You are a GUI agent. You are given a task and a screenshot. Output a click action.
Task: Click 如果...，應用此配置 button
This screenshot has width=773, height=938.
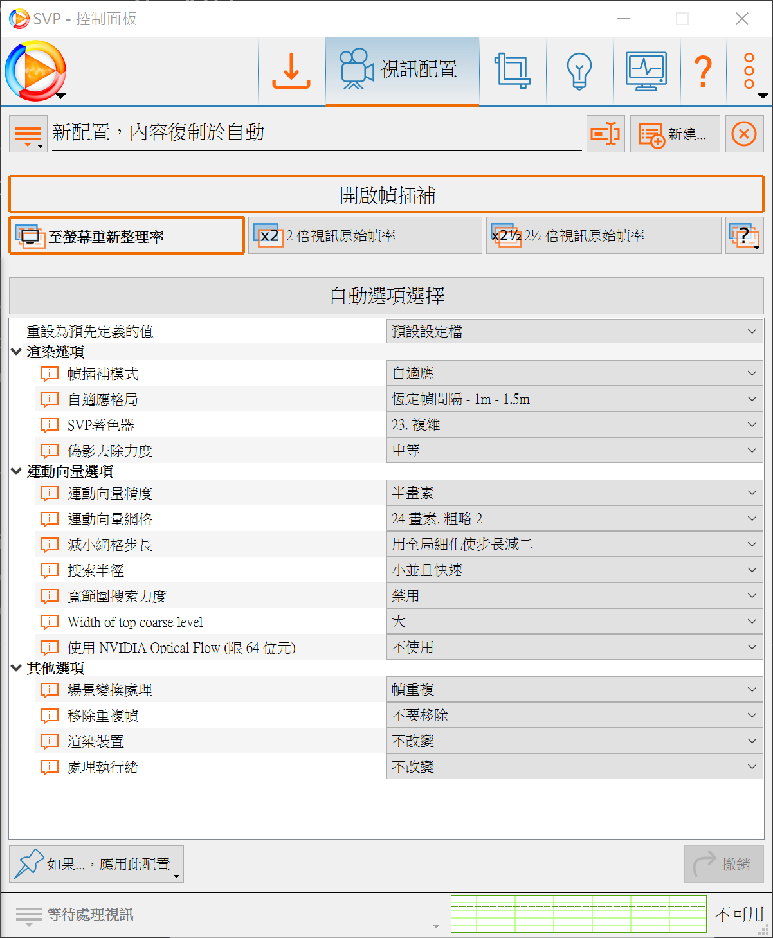pyautogui.click(x=96, y=864)
